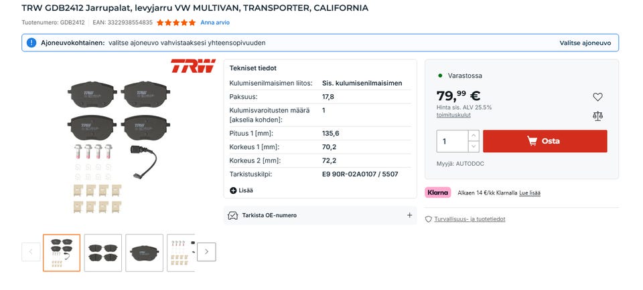Select first thumbnail showing full brake kit
643x290 pixels.
click(x=62, y=253)
